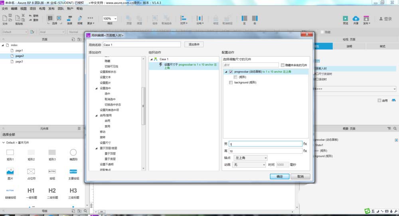Open the 布局 menu
Image resolution: width=399 pixels, height=216 pixels.
[42, 9]
